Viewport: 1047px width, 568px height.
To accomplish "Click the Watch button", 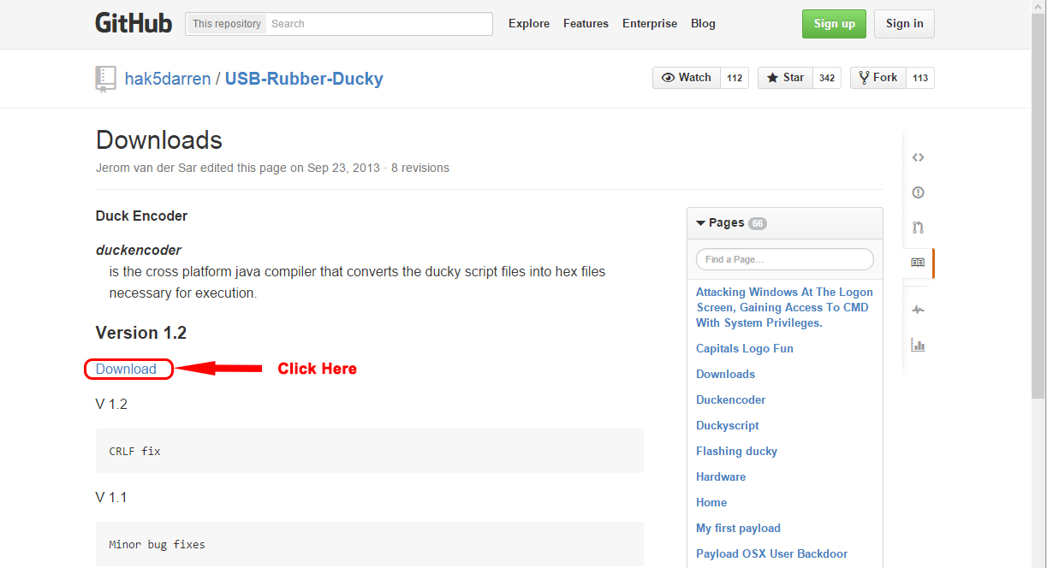I will [x=687, y=78].
